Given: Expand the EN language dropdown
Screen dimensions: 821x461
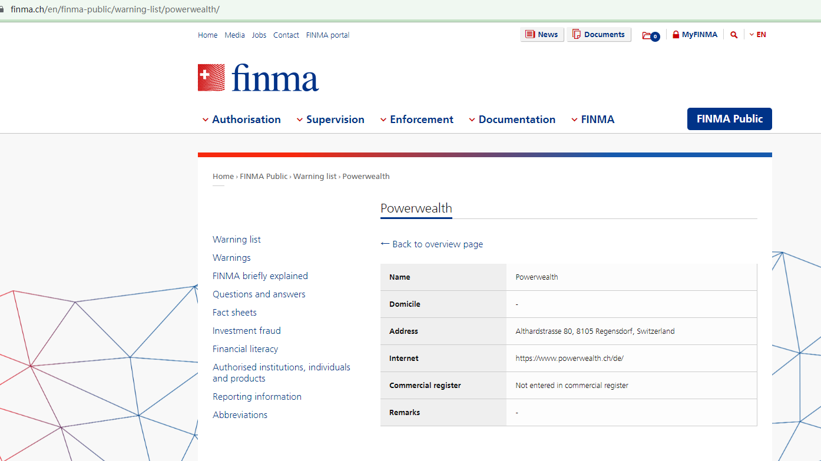Looking at the screenshot, I should coord(758,35).
